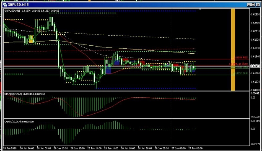Click price scale value 1.62210
This screenshot has width=262, height=151.
click(255, 31)
